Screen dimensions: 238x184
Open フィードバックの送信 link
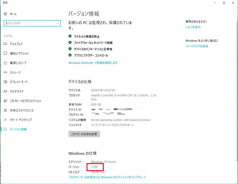[197, 46]
